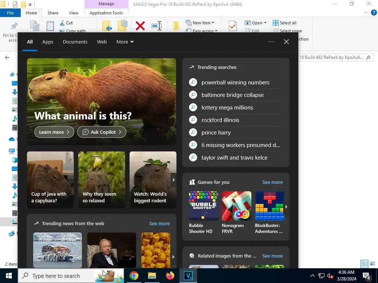The image size is (378, 283).
Task: Click search icon beside powerball winning numbers
Action: 193,82
